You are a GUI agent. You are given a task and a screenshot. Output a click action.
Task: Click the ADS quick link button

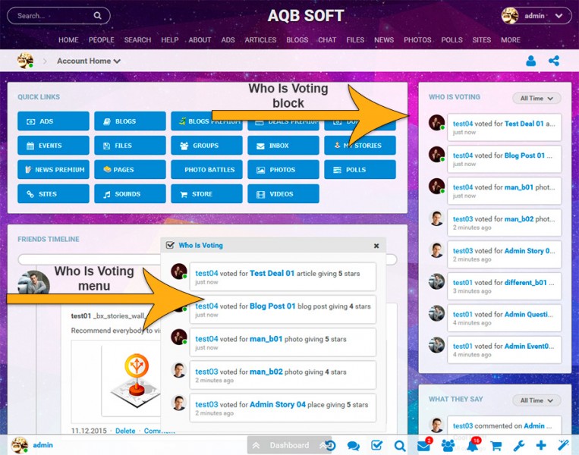click(x=53, y=121)
